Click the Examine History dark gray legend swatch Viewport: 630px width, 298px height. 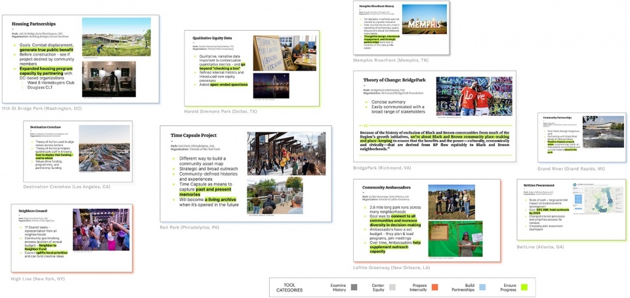tap(354, 287)
